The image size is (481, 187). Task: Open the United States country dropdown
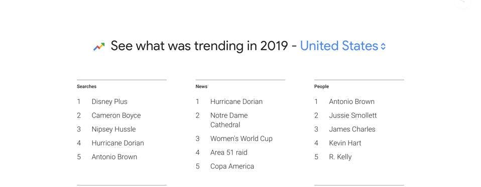342,46
